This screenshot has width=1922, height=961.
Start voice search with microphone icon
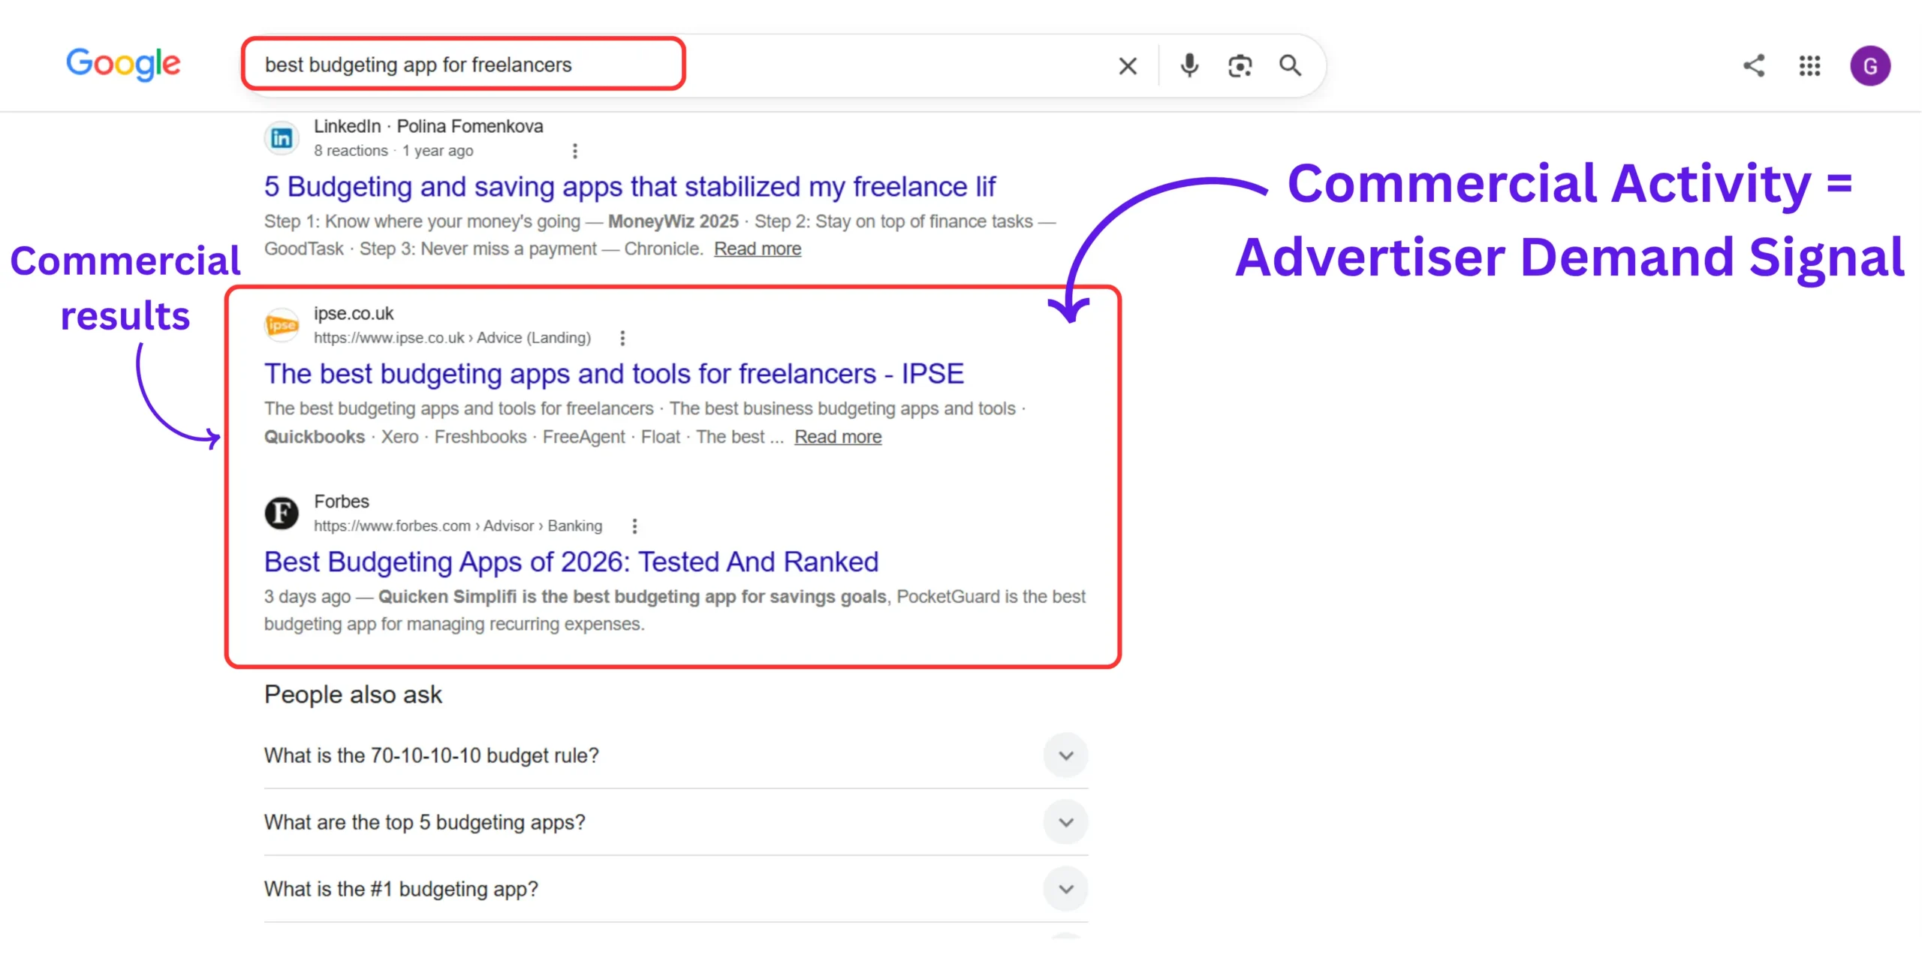pyautogui.click(x=1189, y=66)
